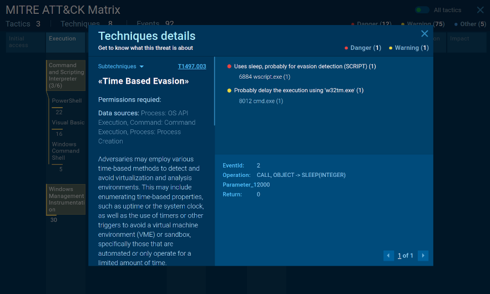Select the Visual Basic subtechnique
The width and height of the screenshot is (490, 294).
point(68,123)
